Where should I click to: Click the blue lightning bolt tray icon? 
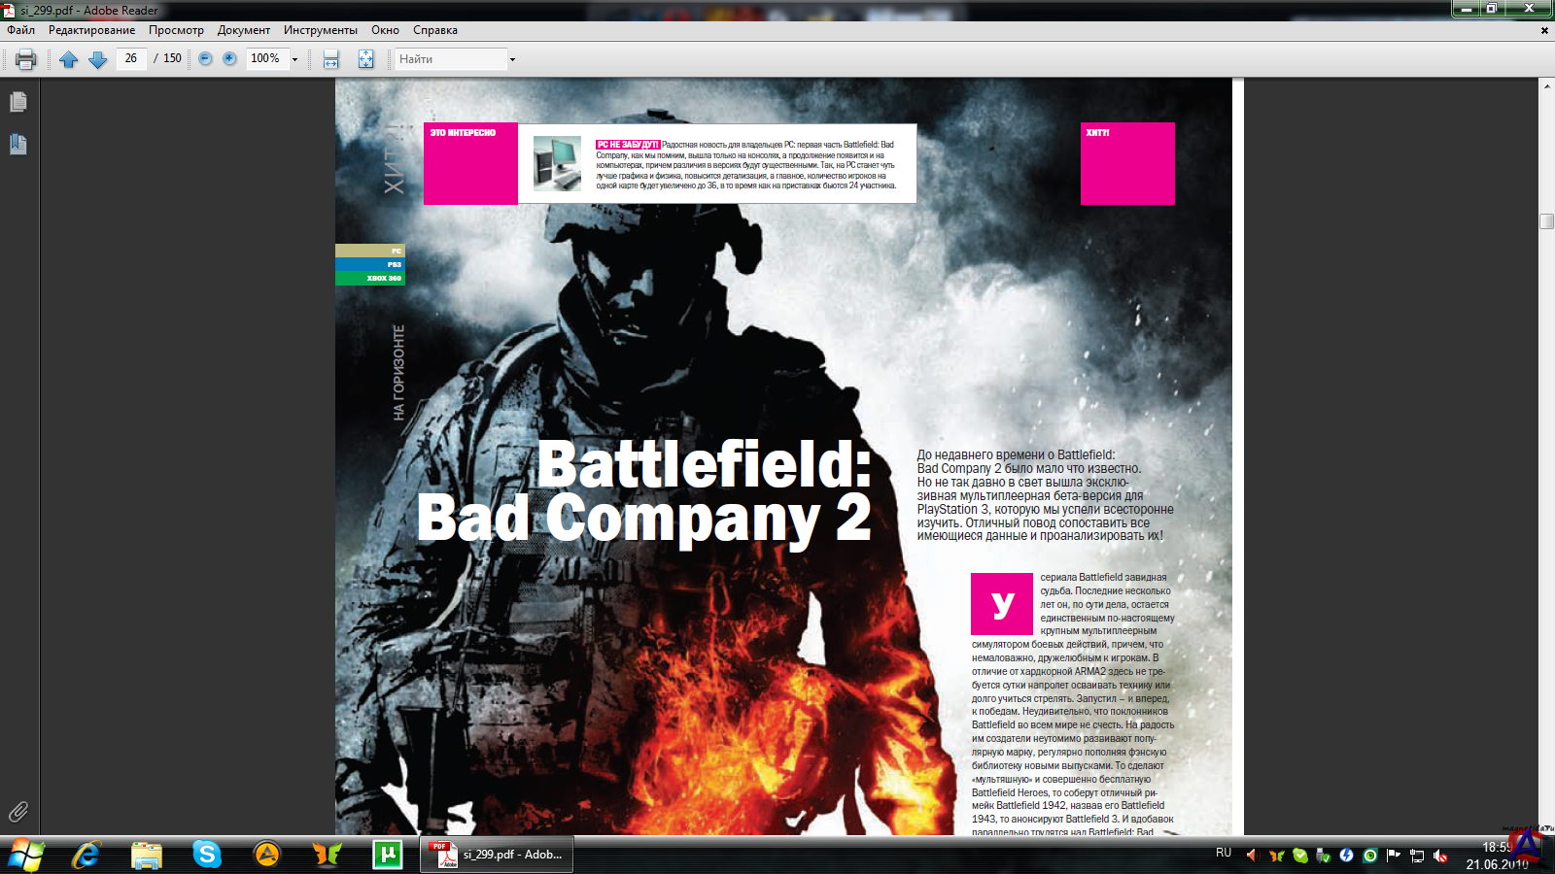click(x=1346, y=856)
